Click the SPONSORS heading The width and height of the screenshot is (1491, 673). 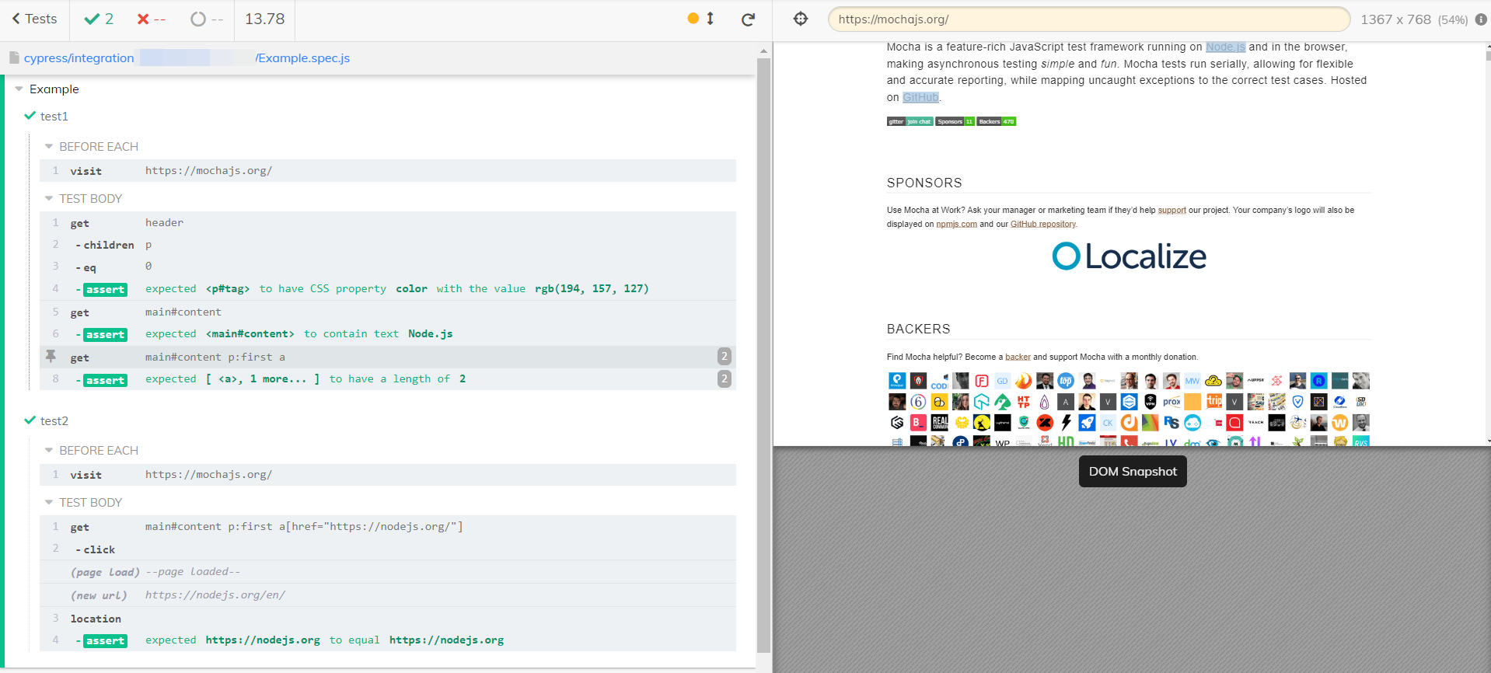[x=924, y=183]
